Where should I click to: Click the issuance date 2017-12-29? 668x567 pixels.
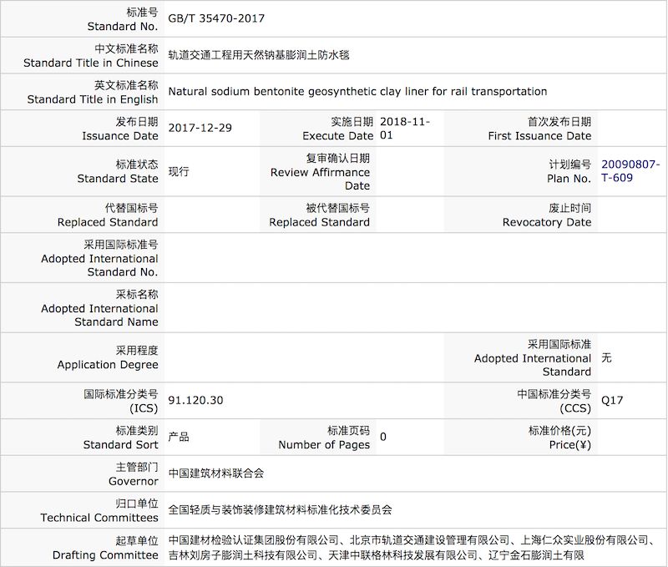(x=200, y=129)
